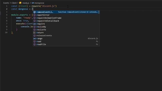The image size is (162, 91).
Task: Click method icon beside removeEventListener
Action: 35,12
